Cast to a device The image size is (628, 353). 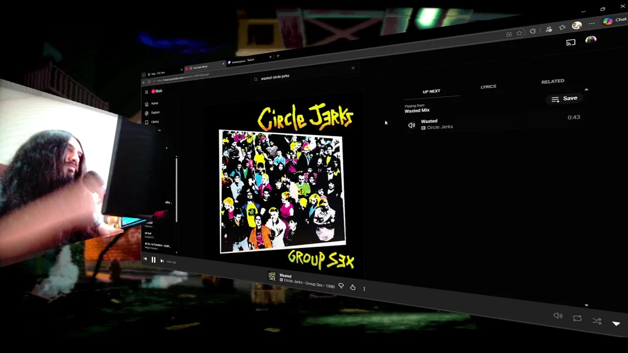[571, 43]
